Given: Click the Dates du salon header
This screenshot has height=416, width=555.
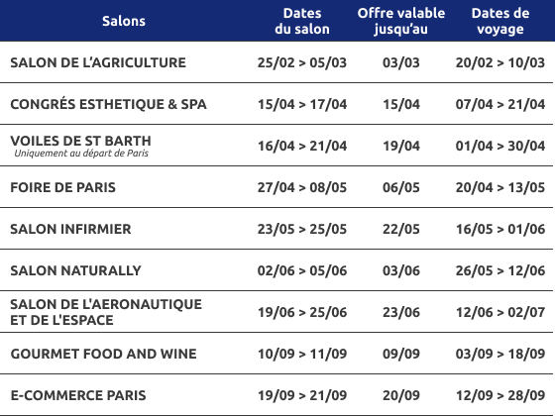Looking at the screenshot, I should click(x=302, y=21).
